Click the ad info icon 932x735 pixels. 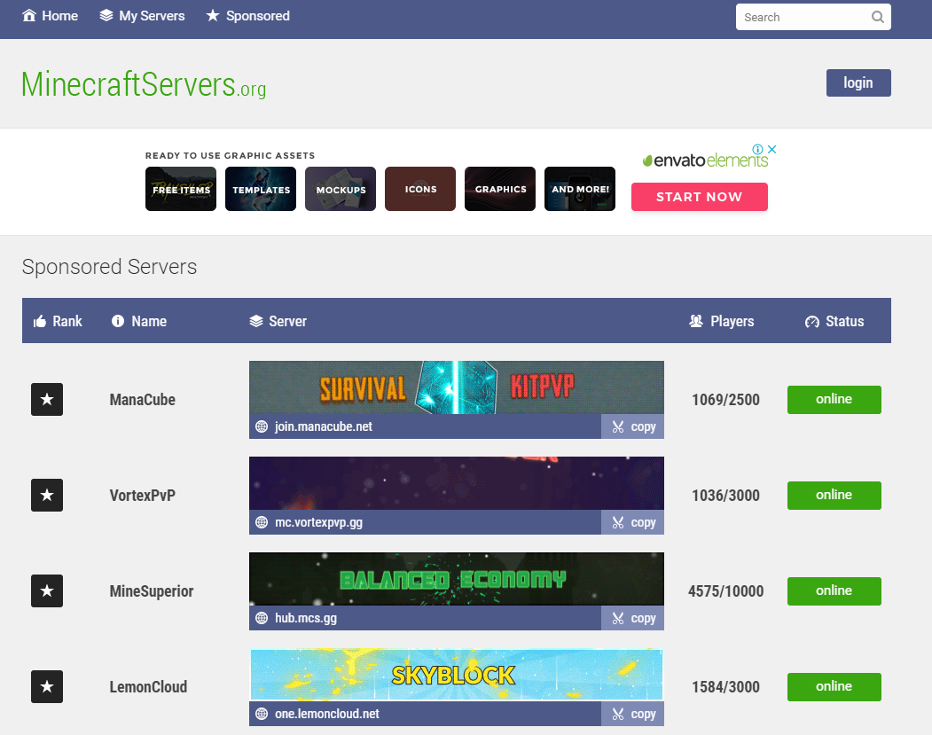(x=758, y=149)
